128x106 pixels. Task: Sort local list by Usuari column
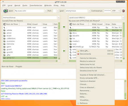point(37,24)
